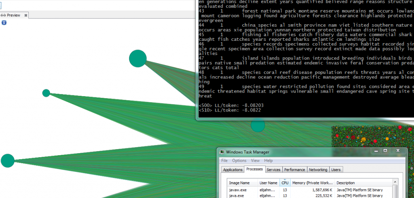Select the smallest teal node in the preview
The image size is (414, 198).
[46, 93]
